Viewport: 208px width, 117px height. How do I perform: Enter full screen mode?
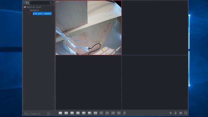[x=186, y=113]
